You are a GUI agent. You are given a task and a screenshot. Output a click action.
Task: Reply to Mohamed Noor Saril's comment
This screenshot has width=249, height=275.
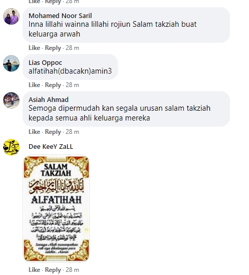click(x=53, y=48)
